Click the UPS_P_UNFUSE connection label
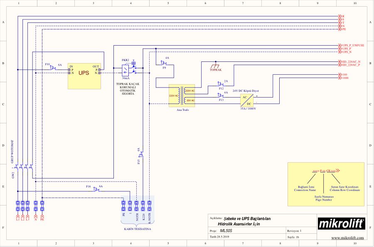 (x=353, y=45)
